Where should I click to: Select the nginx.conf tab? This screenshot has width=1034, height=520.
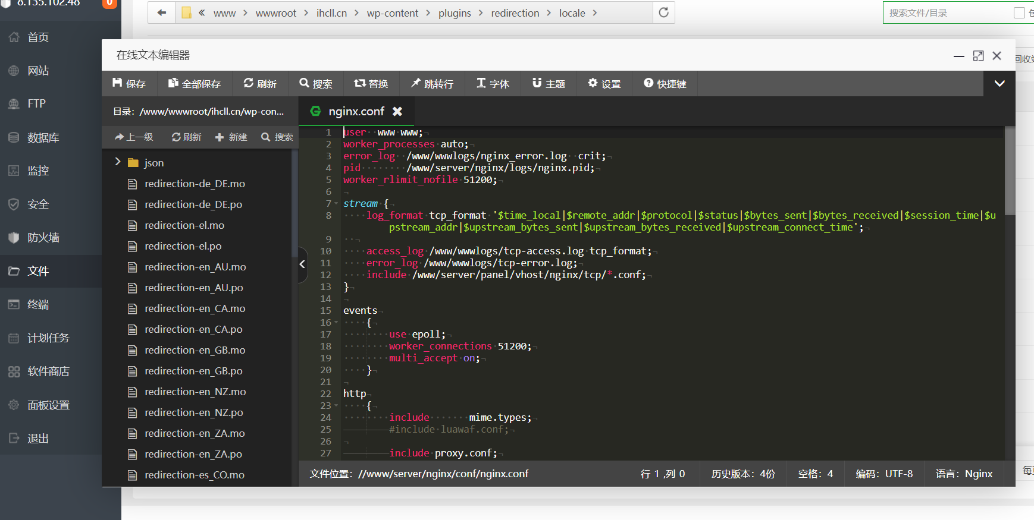point(356,111)
